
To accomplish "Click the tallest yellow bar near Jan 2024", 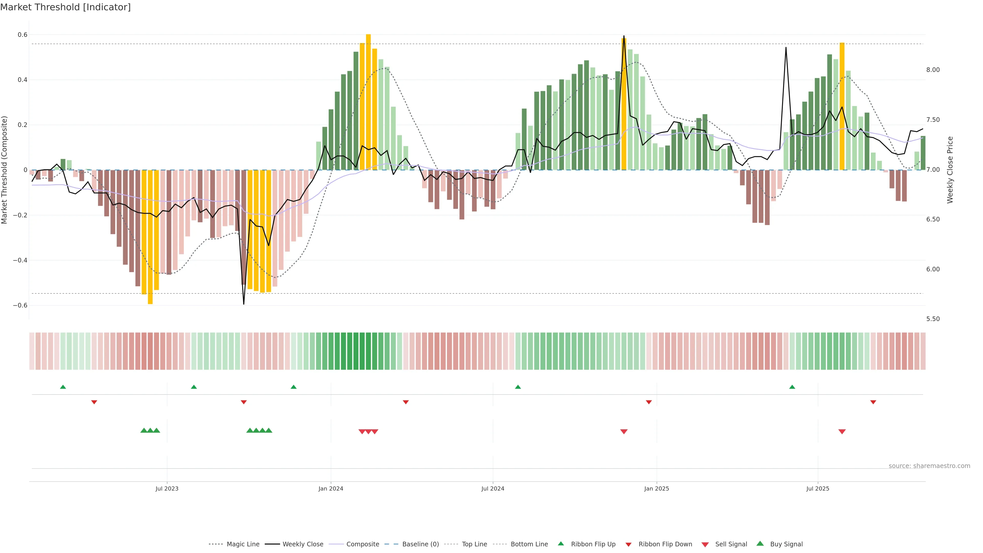I will tap(368, 102).
